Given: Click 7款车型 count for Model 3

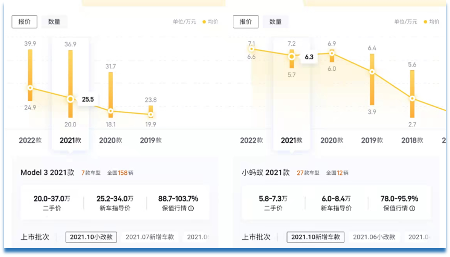Looking at the screenshot, I should [x=91, y=173].
